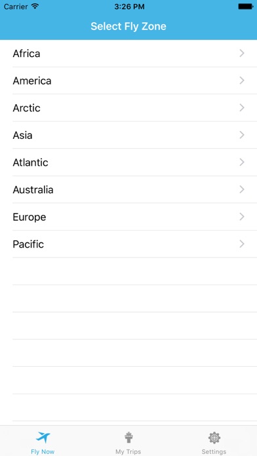Open the Settings gear icon
The image size is (257, 456).
tap(214, 438)
